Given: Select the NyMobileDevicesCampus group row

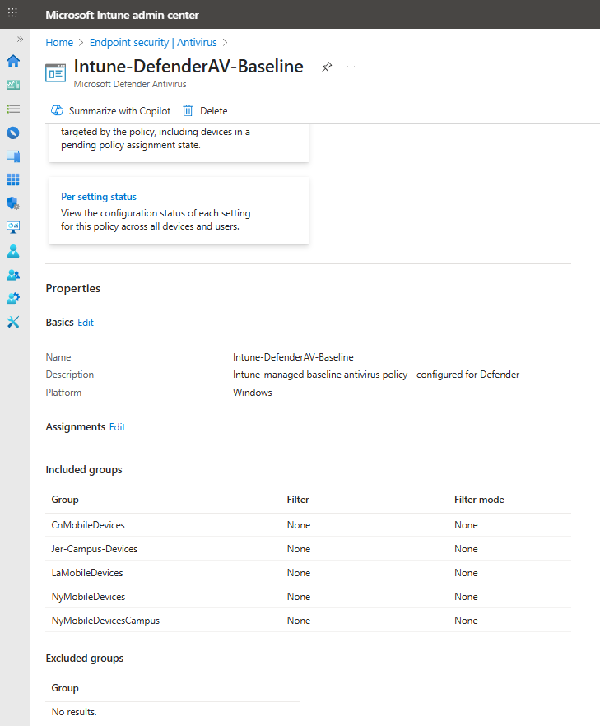Looking at the screenshot, I should 309,621.
